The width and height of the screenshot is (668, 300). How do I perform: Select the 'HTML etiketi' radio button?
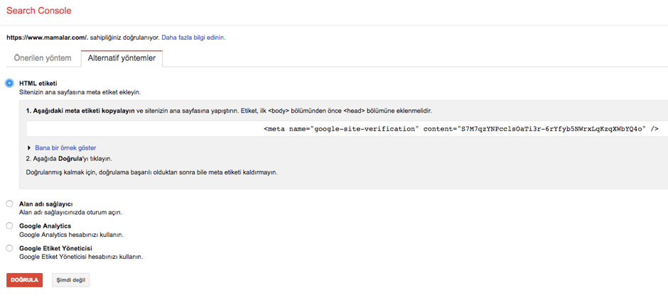tap(9, 83)
